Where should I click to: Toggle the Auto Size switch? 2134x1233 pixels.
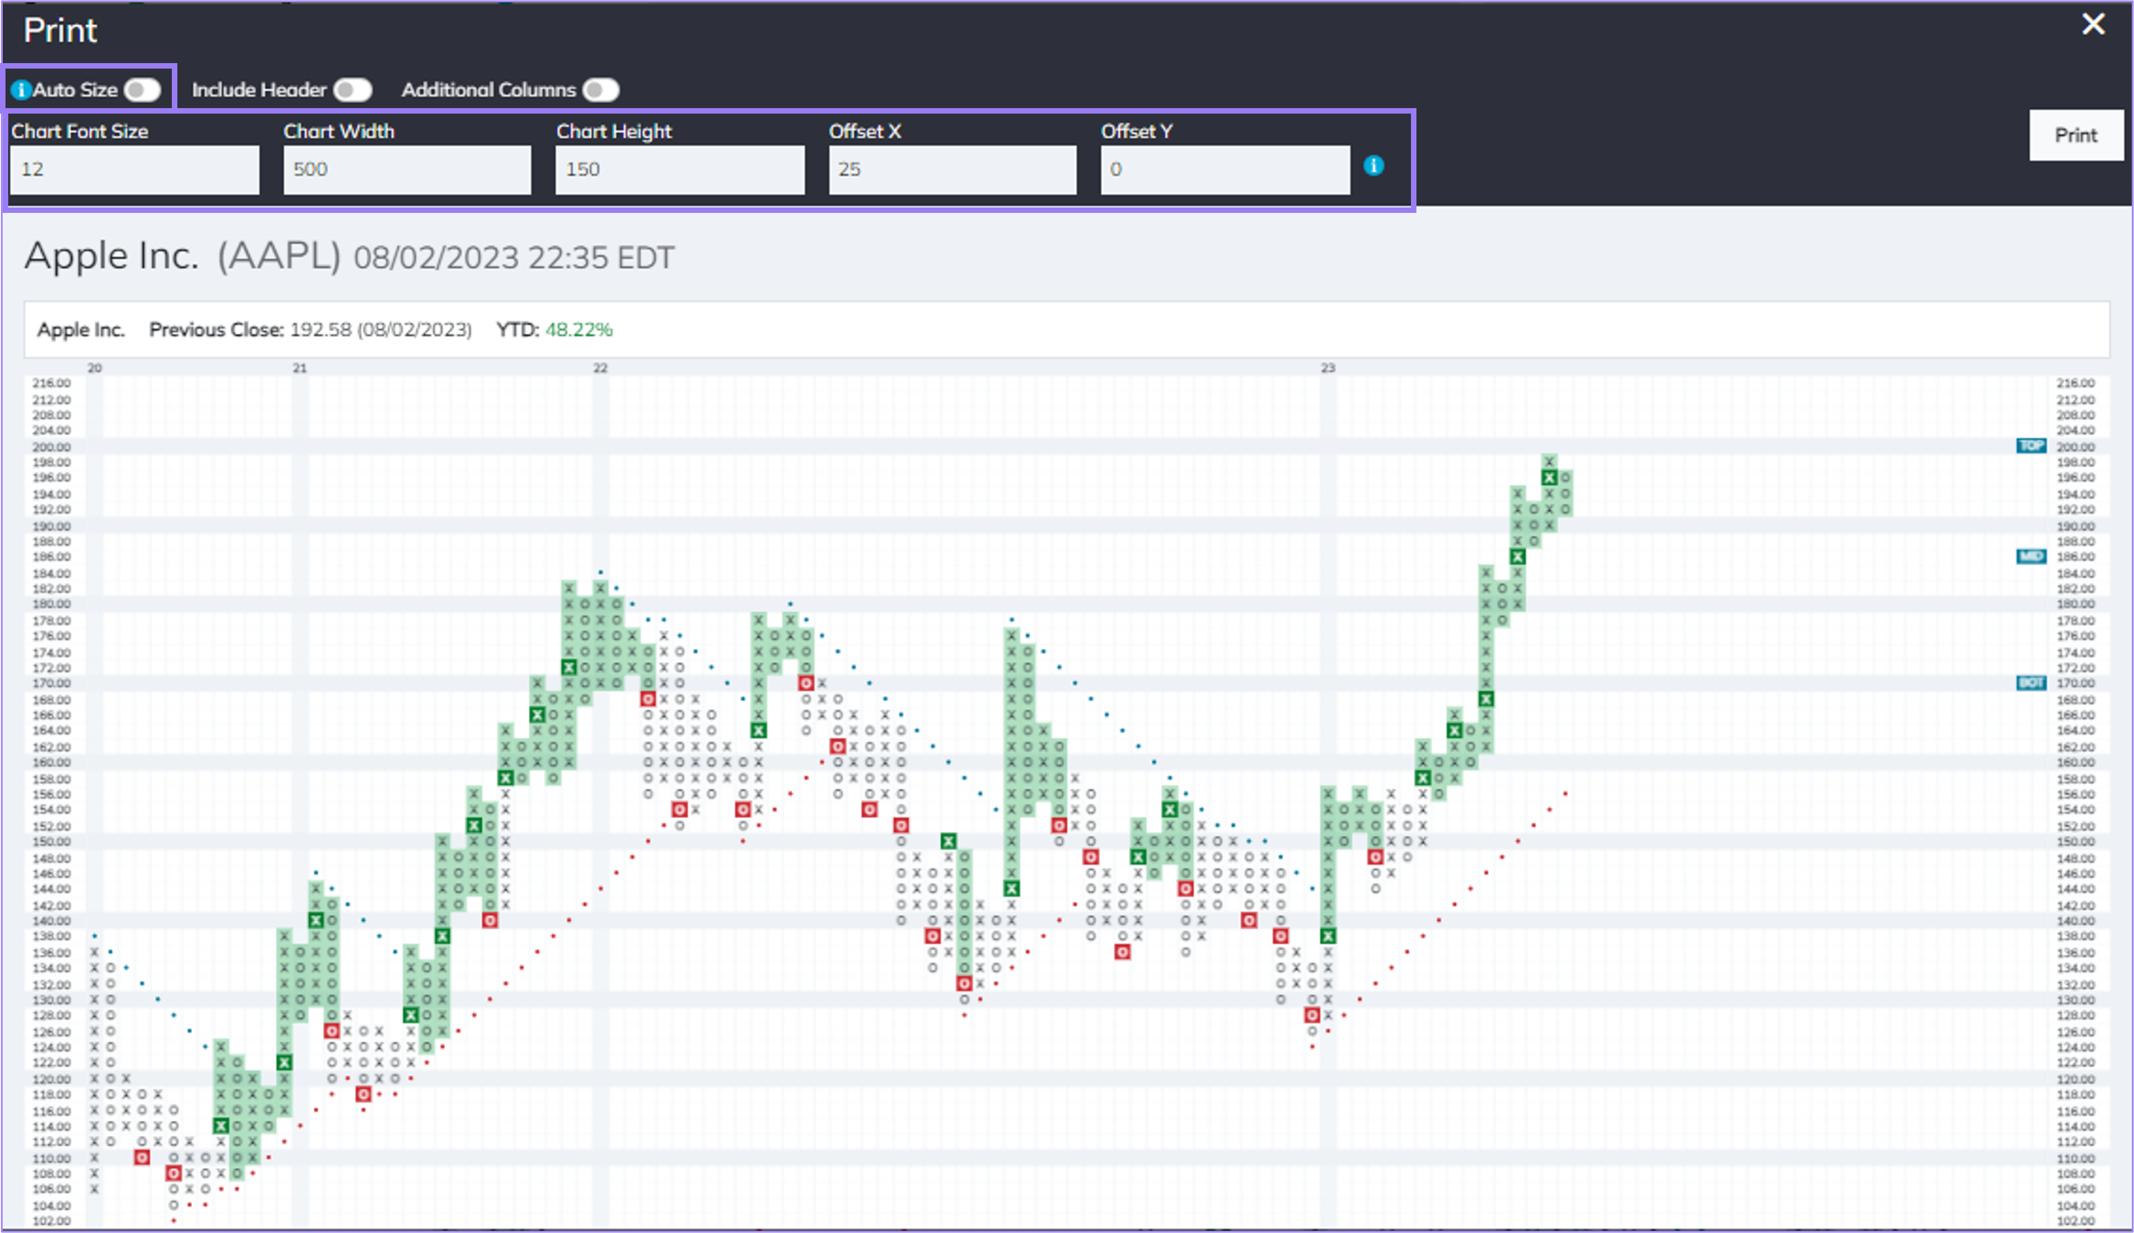tap(142, 89)
